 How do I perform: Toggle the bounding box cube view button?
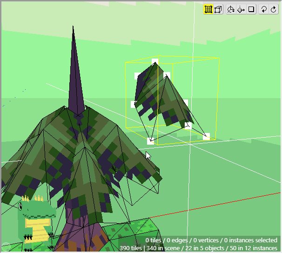point(218,9)
